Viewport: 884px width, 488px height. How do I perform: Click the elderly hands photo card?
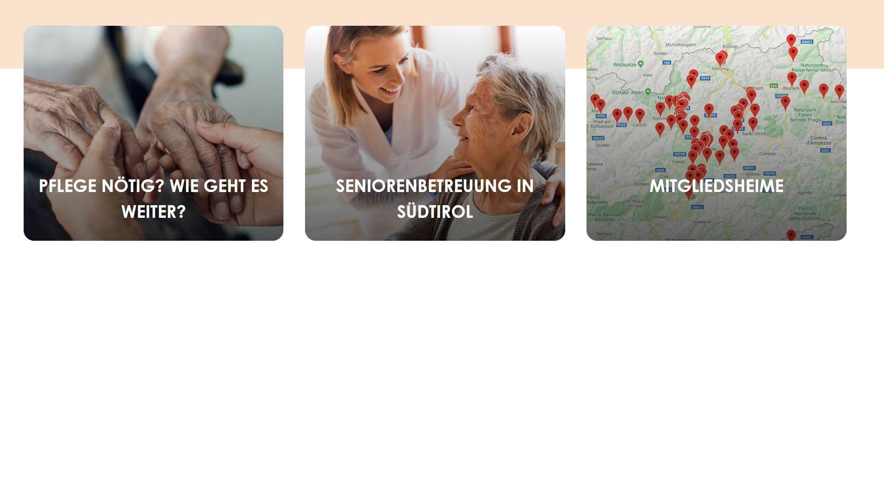pos(153,133)
